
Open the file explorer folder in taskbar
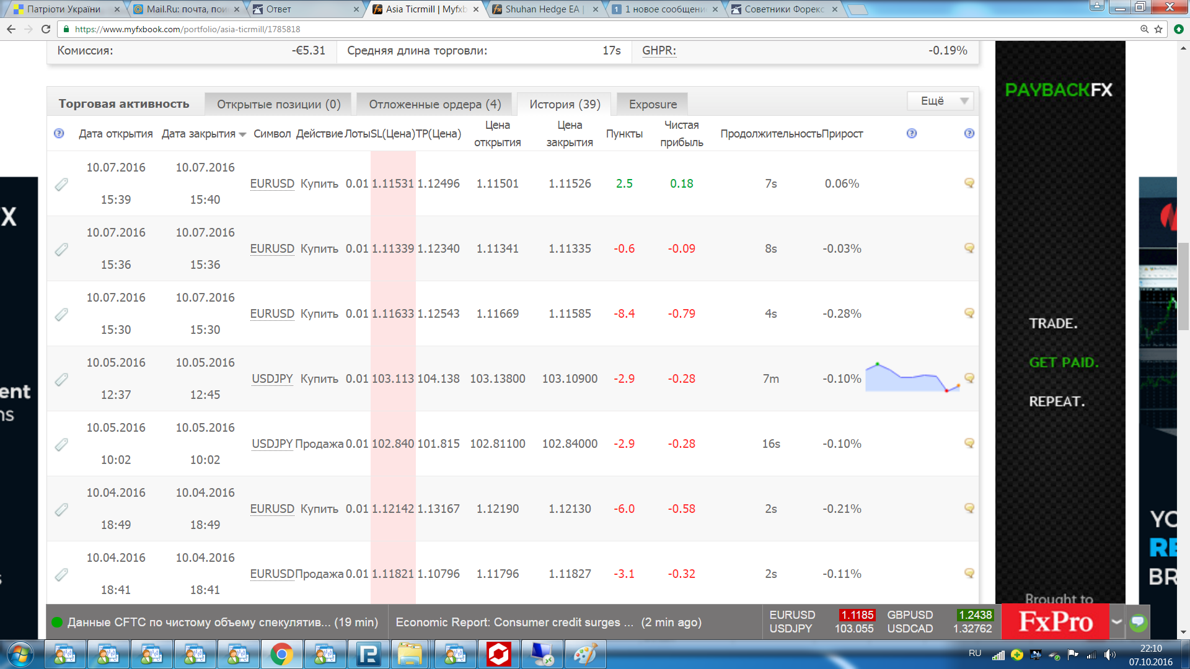pyautogui.click(x=410, y=654)
